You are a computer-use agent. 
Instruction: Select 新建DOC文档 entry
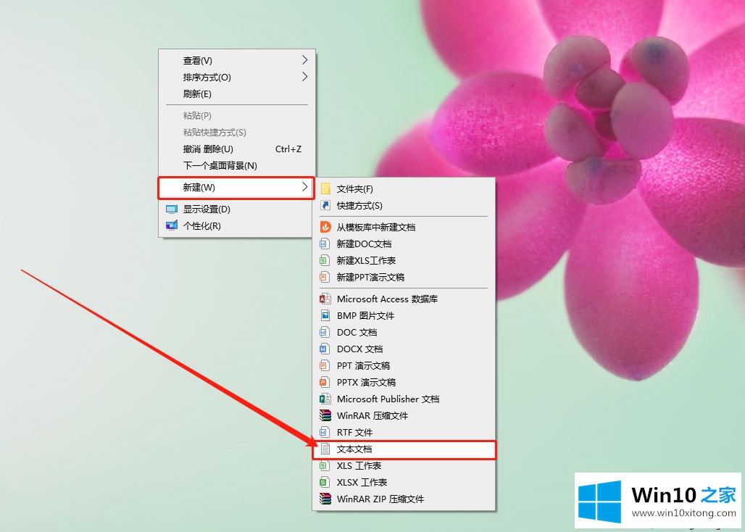(404, 244)
